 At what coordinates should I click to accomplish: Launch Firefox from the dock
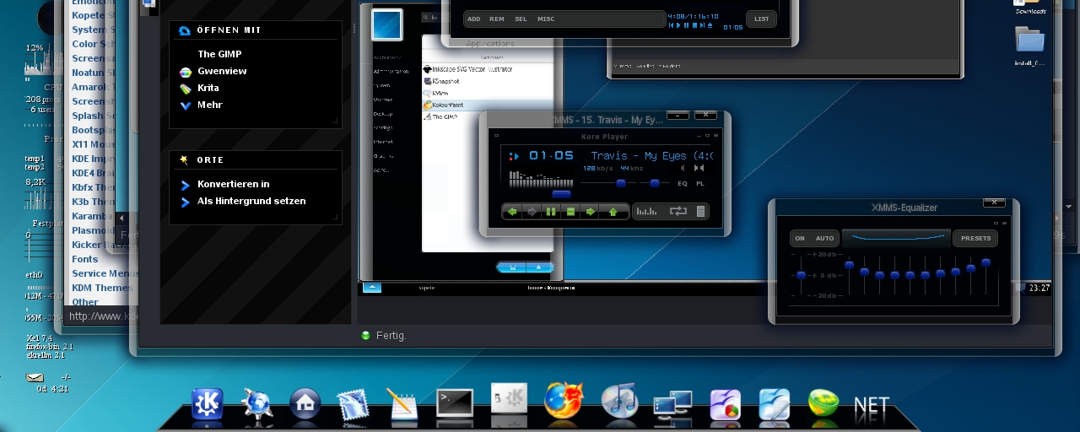pos(564,400)
